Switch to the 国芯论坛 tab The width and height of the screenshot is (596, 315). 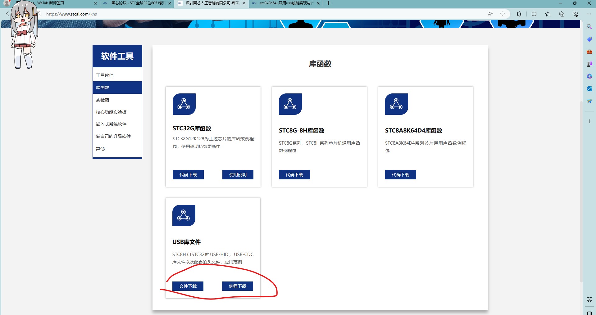137,3
